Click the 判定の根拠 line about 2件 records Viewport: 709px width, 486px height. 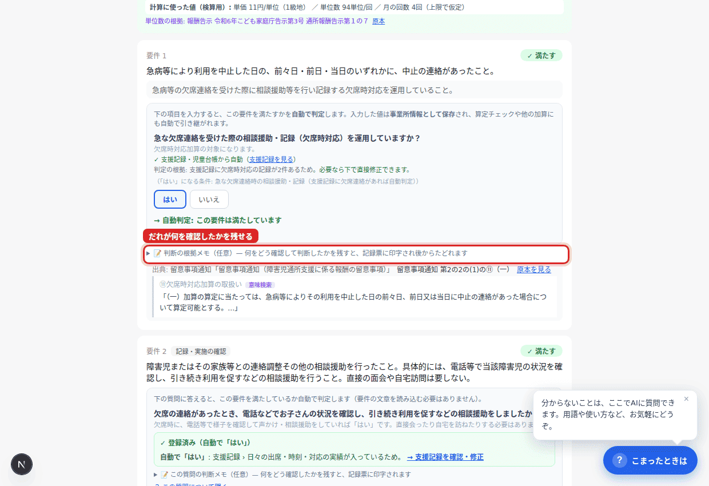(x=282, y=170)
